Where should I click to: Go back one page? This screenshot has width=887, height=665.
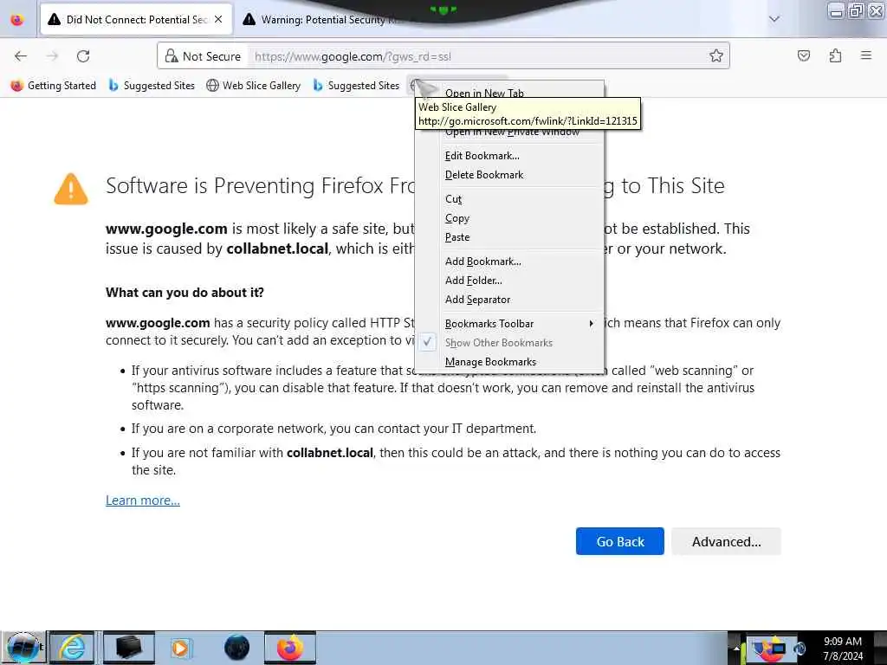[21, 56]
